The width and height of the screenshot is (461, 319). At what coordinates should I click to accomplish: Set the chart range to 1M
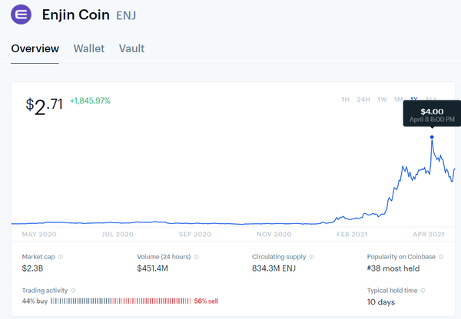(x=398, y=99)
